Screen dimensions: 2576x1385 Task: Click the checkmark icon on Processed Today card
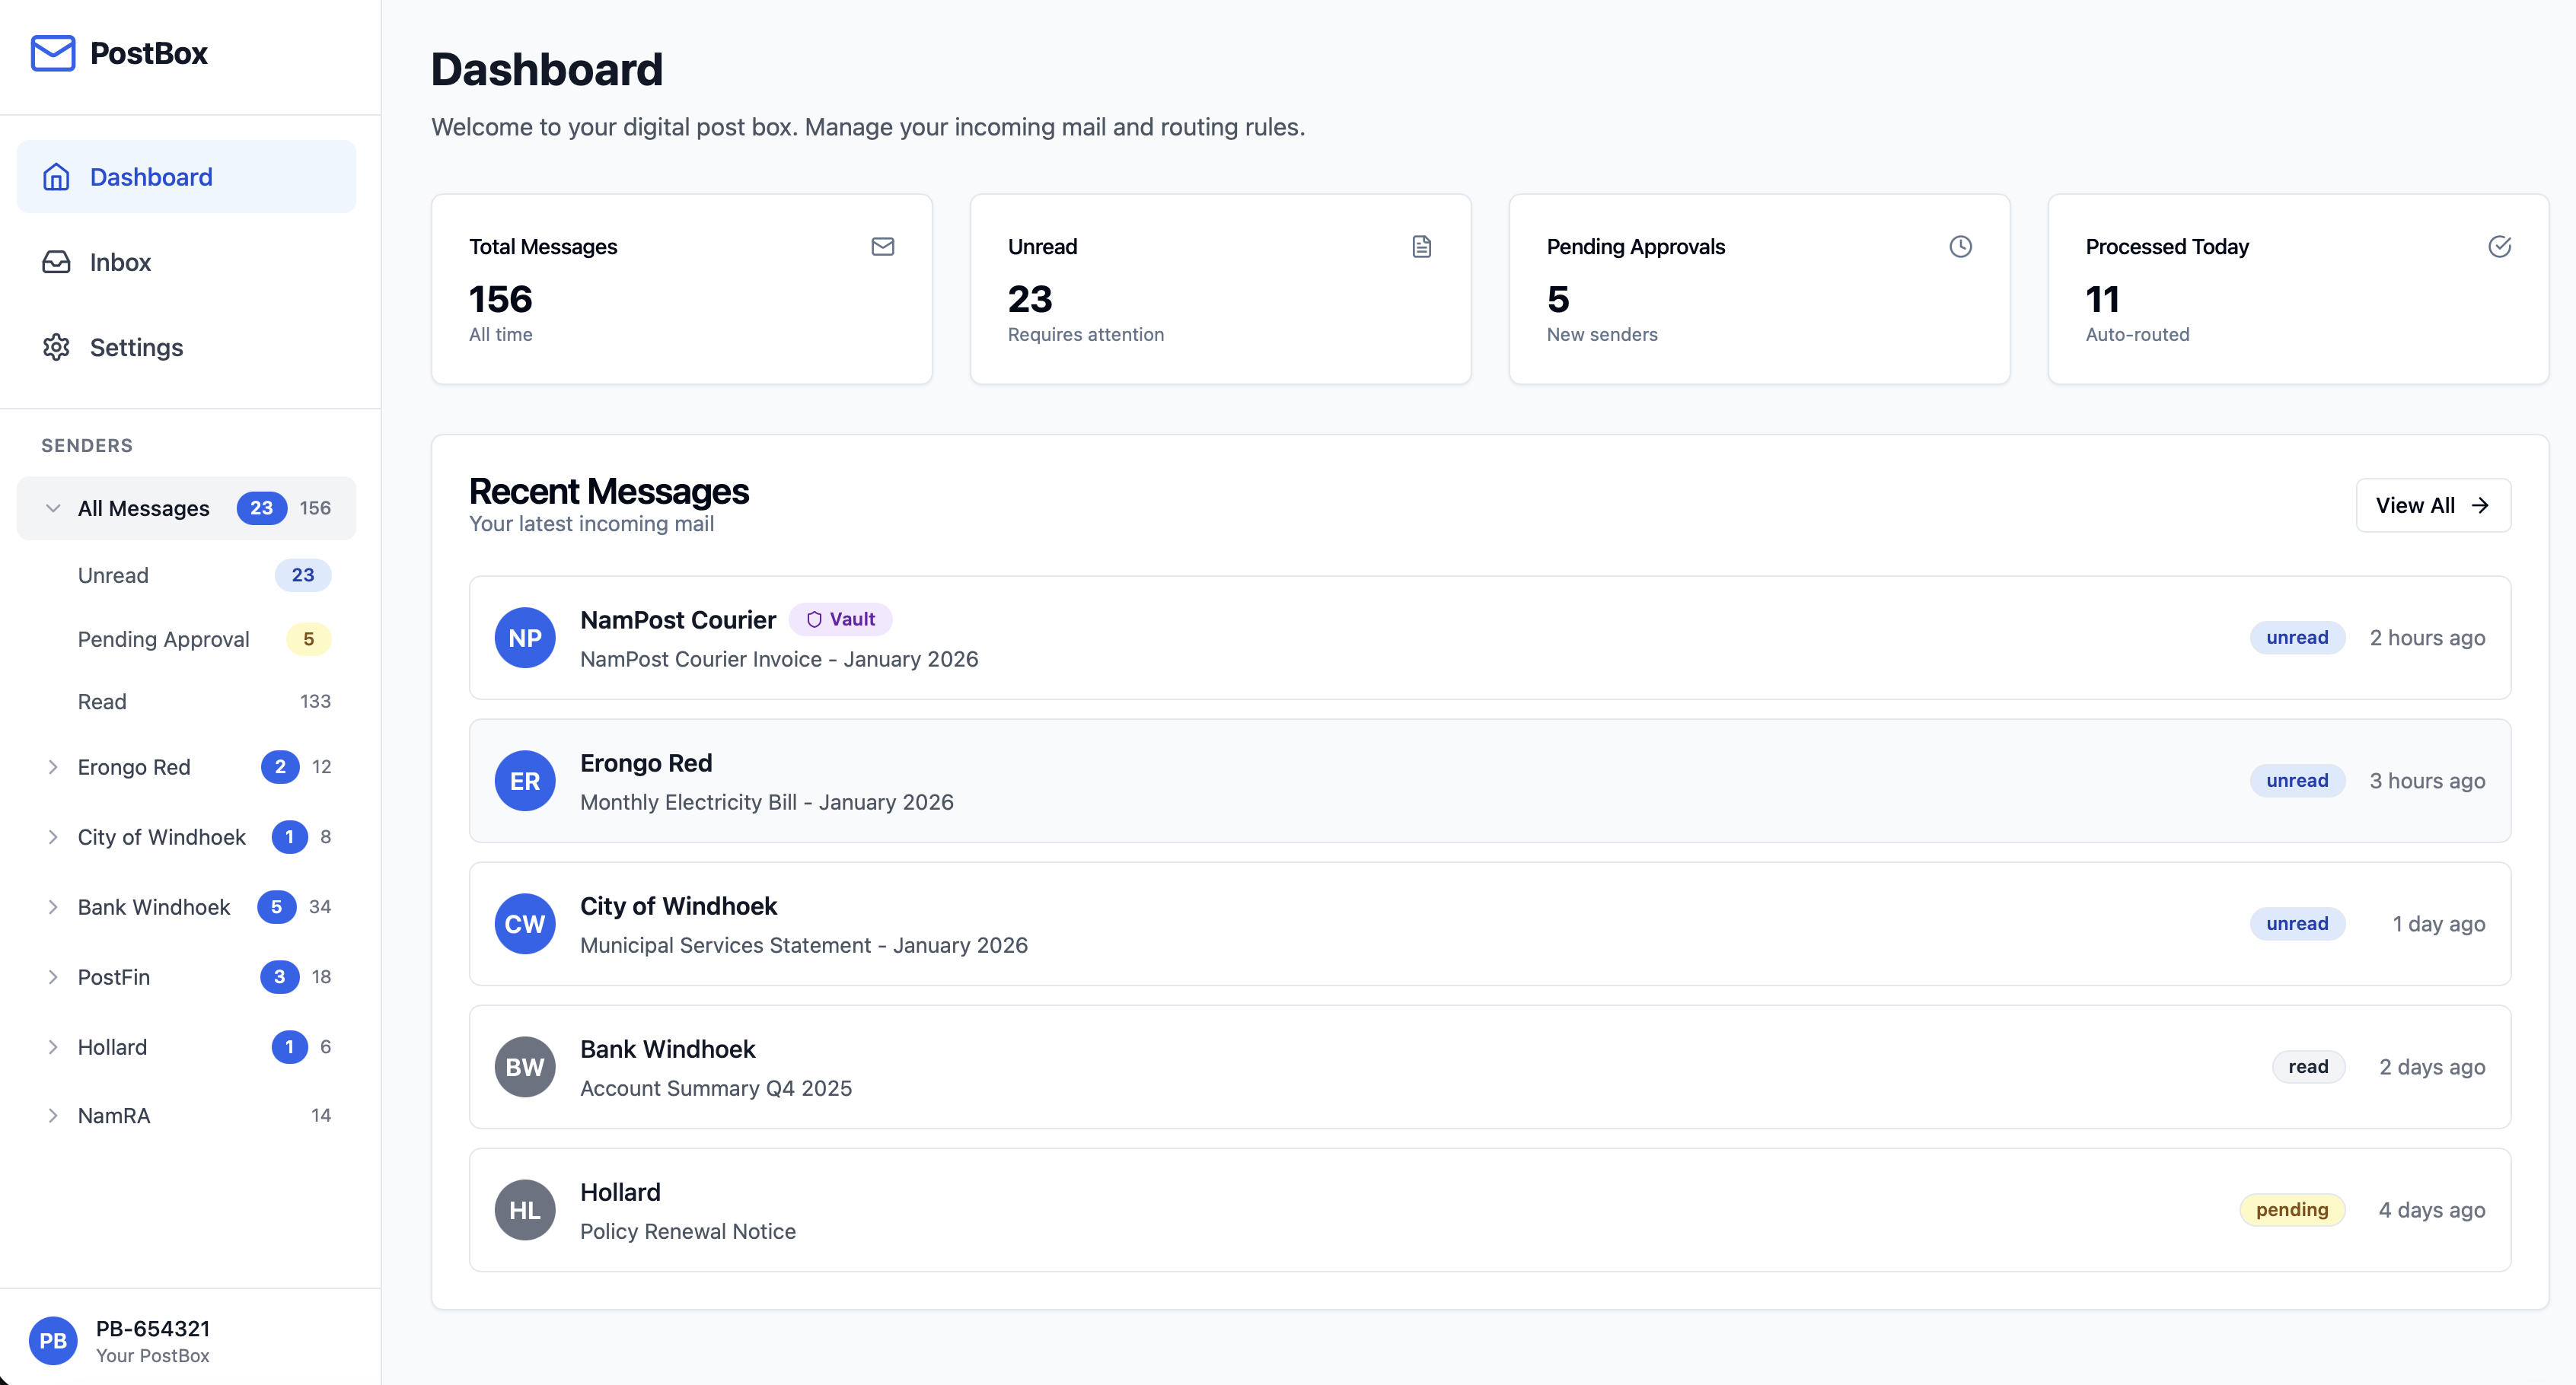(2500, 247)
